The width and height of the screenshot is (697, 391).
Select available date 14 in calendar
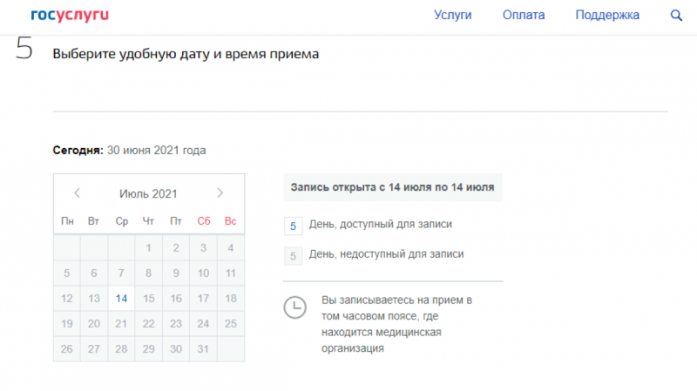coord(121,299)
